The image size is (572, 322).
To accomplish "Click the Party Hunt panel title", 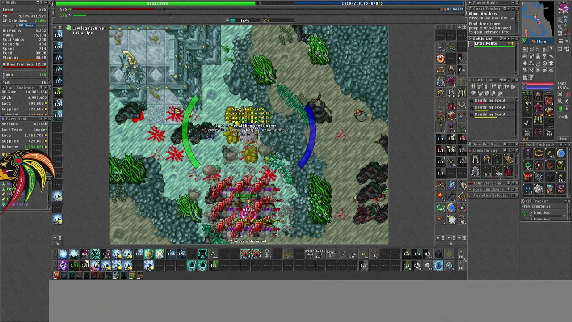I will coord(17,119).
